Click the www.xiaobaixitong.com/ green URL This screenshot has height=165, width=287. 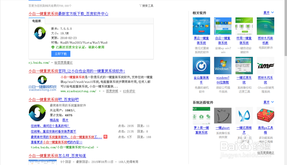pos(78,91)
